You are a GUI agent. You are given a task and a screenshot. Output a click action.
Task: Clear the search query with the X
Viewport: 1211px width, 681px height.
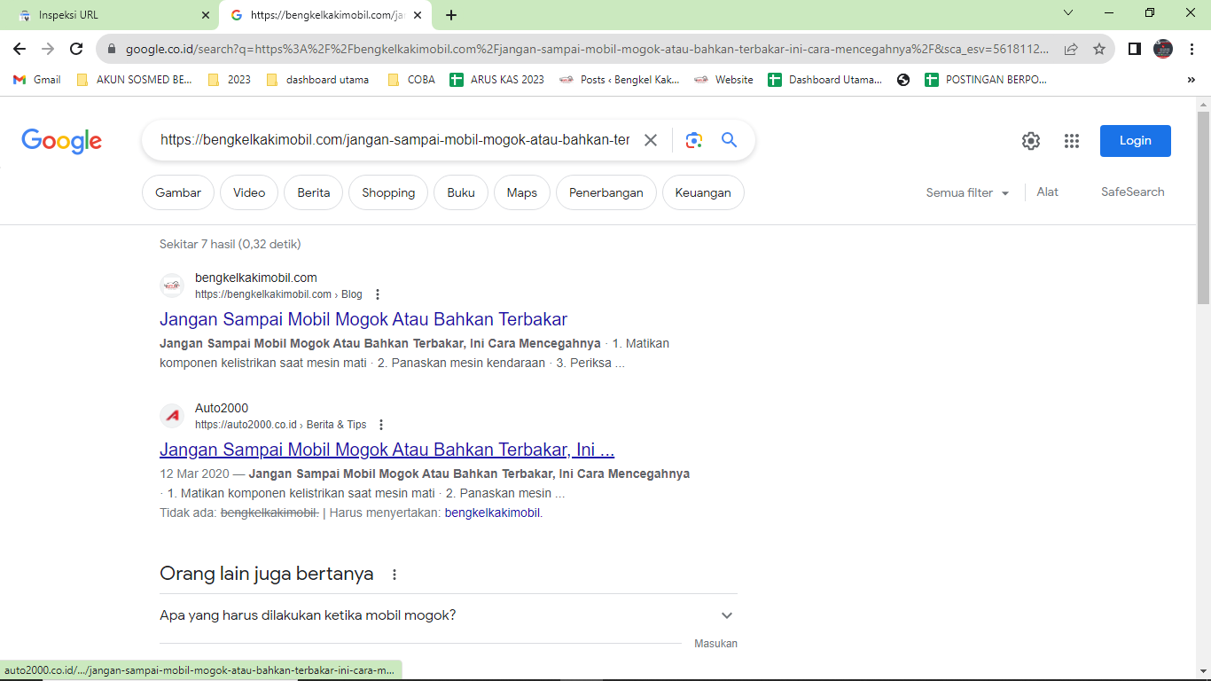pyautogui.click(x=651, y=140)
